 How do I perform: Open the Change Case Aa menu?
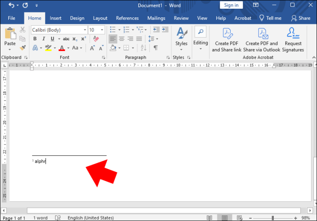[77, 48]
